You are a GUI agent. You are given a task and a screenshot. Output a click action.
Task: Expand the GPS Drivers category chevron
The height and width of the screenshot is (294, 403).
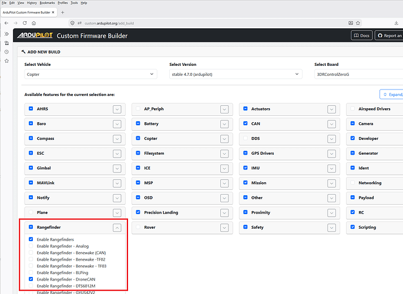pyautogui.click(x=331, y=154)
